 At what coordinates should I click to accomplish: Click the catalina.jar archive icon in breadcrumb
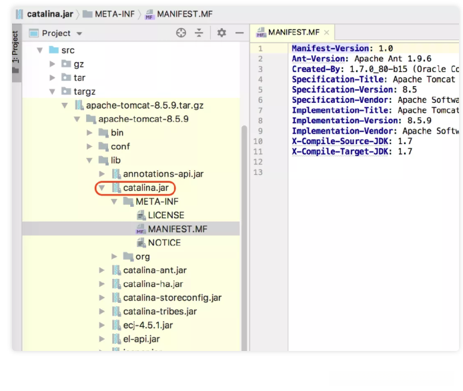(x=19, y=14)
